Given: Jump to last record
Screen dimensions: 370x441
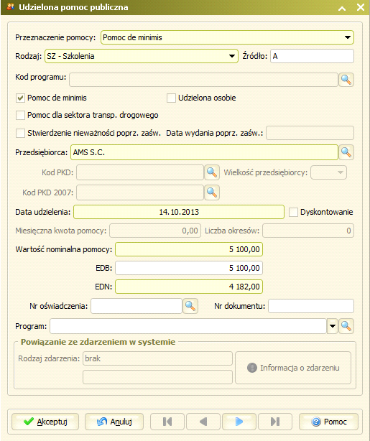Looking at the screenshot, I should [275, 422].
